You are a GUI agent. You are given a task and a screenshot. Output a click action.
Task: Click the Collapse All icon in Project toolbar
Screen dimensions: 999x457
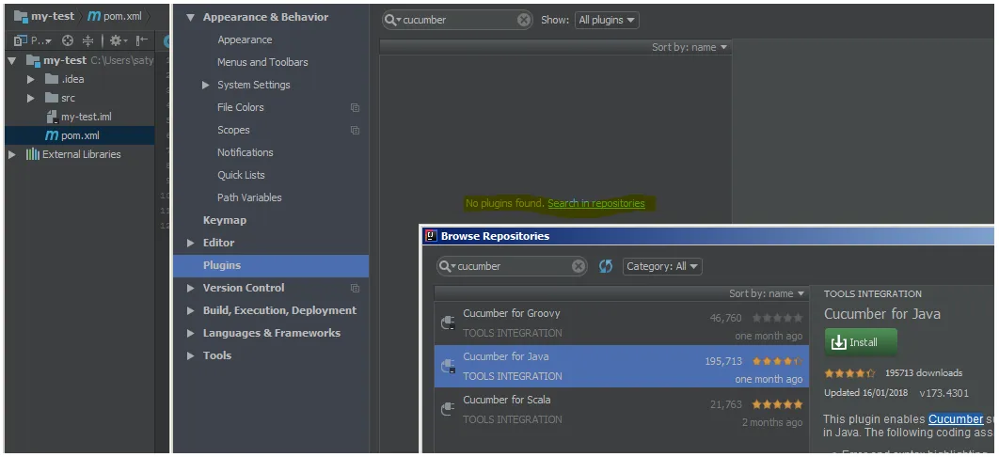87,40
